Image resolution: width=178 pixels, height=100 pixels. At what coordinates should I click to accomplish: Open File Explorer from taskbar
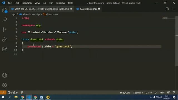[x=16, y=97]
